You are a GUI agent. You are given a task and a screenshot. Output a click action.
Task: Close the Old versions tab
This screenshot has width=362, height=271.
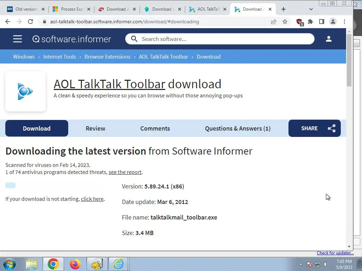pyautogui.click(x=43, y=9)
